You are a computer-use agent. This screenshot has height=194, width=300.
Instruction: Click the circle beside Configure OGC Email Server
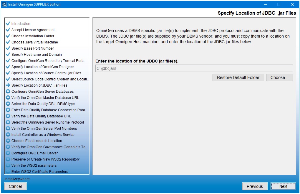[x=8, y=153]
